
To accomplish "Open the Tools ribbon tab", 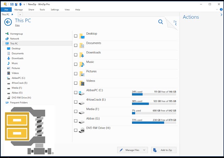I will 42,10.
